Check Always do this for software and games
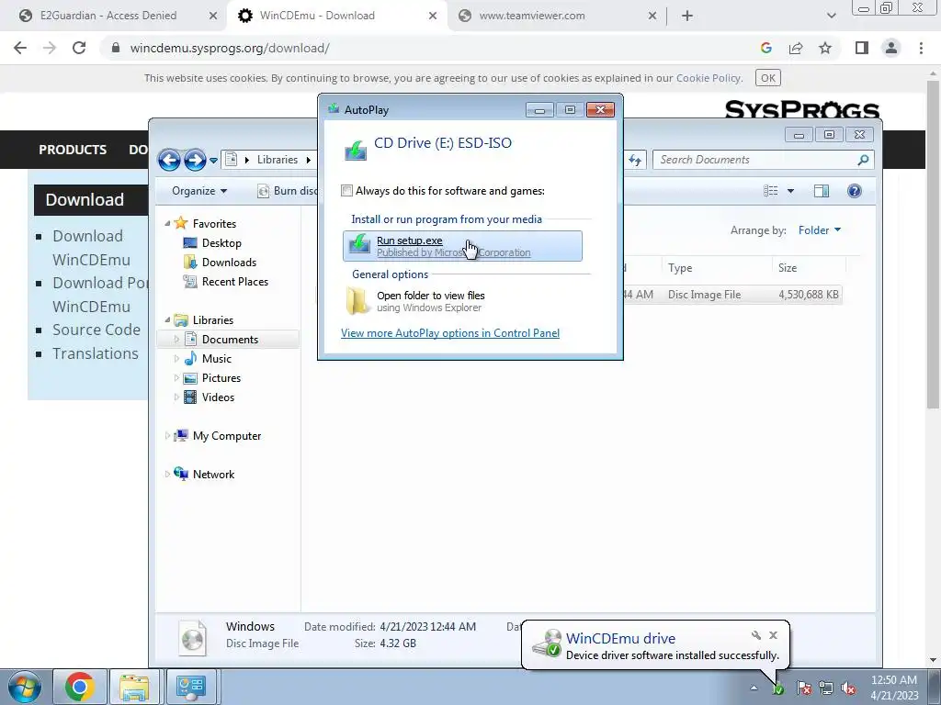This screenshot has width=941, height=705. (x=346, y=191)
